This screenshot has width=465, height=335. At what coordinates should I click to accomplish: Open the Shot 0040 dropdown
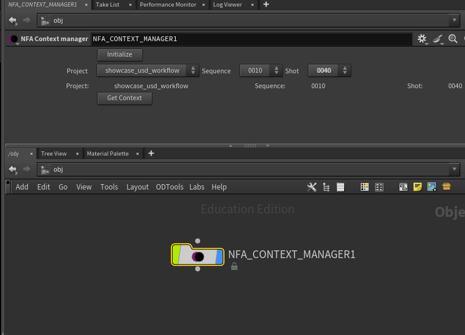[329, 71]
